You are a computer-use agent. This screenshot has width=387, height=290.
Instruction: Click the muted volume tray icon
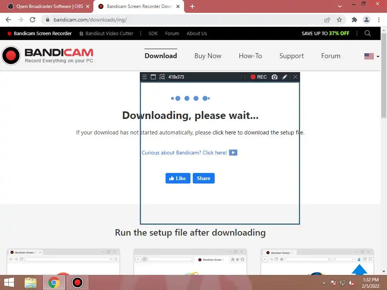click(x=351, y=283)
